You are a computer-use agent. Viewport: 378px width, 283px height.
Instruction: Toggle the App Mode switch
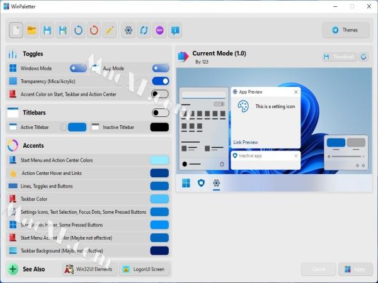(161, 68)
